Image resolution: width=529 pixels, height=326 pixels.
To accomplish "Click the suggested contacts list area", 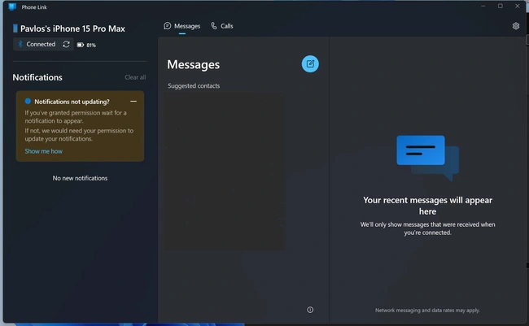I will 224,172.
